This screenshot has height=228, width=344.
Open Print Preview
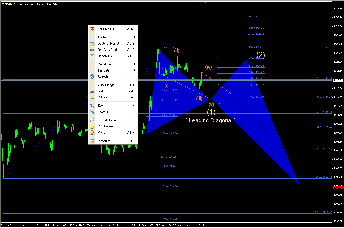pyautogui.click(x=113, y=126)
